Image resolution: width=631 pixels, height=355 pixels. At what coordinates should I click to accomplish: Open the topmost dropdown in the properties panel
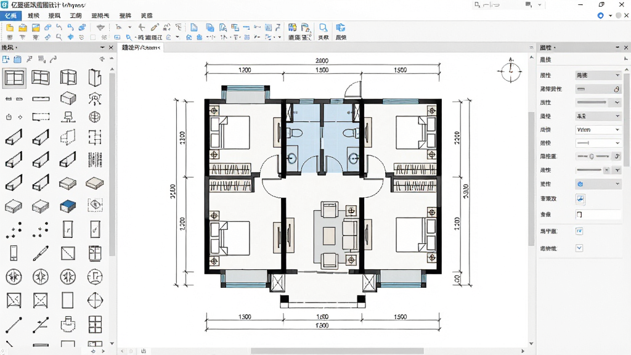[x=598, y=75]
